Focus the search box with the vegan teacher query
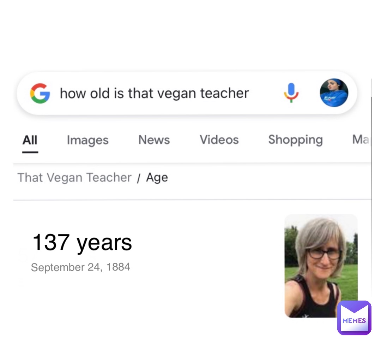 (154, 93)
